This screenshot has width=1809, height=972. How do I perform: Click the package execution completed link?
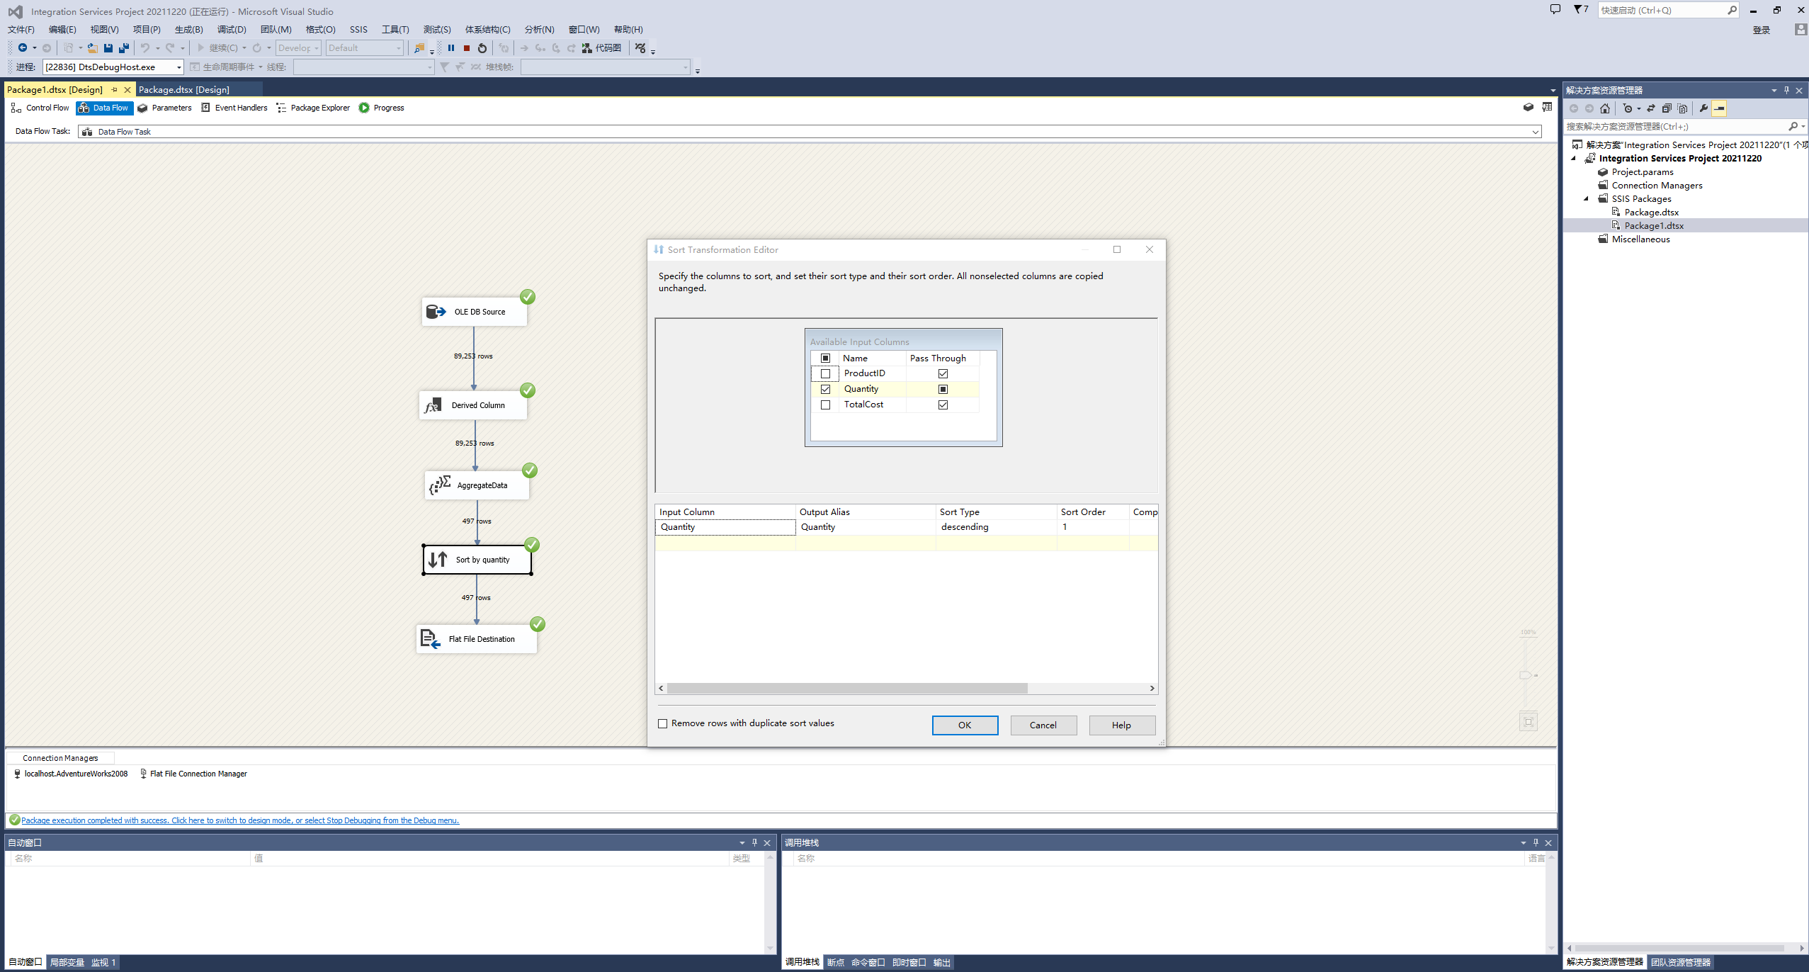[239, 820]
